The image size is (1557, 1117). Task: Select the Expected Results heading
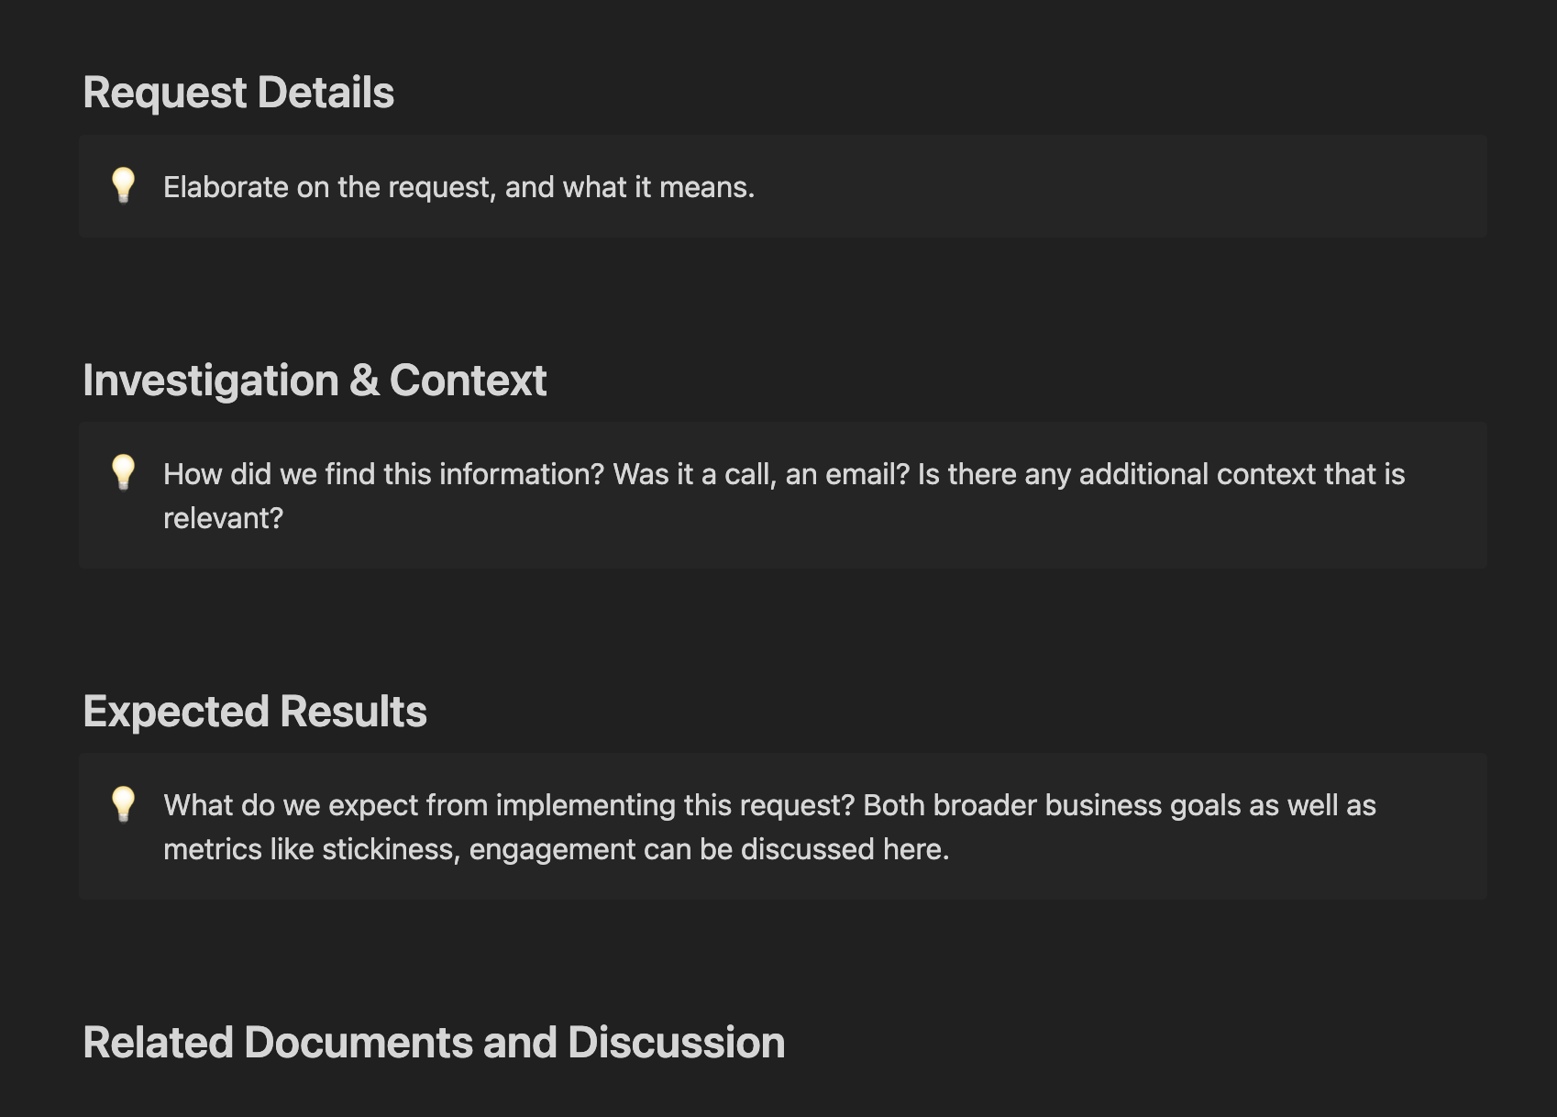pyautogui.click(x=255, y=712)
